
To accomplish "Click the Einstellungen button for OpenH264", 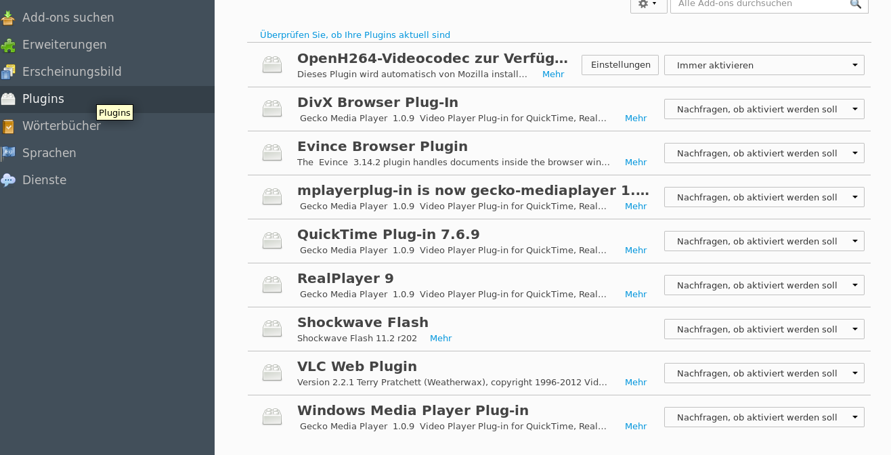I will pyautogui.click(x=620, y=65).
